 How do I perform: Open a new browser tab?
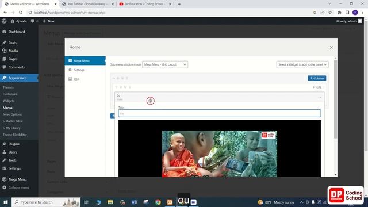(179, 4)
